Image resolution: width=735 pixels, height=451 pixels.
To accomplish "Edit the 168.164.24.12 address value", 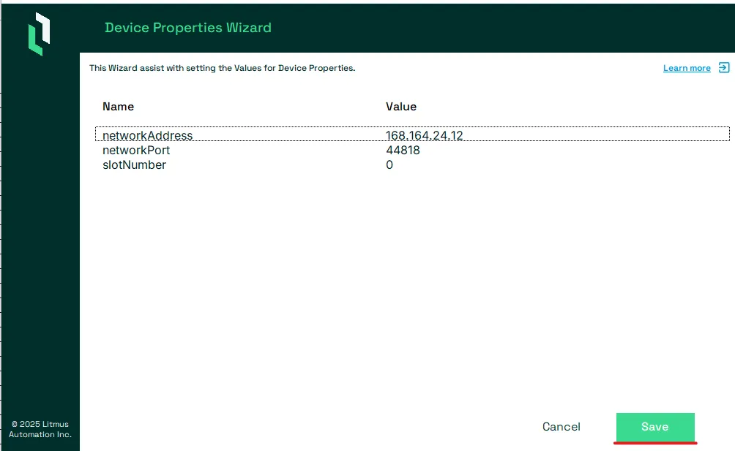I will [424, 135].
